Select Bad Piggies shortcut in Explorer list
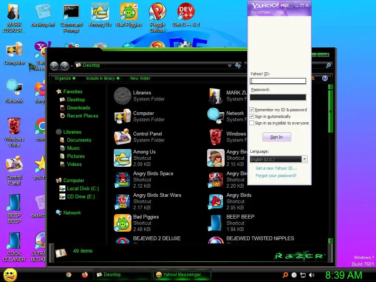This screenshot has height=282, width=376. 137,223
